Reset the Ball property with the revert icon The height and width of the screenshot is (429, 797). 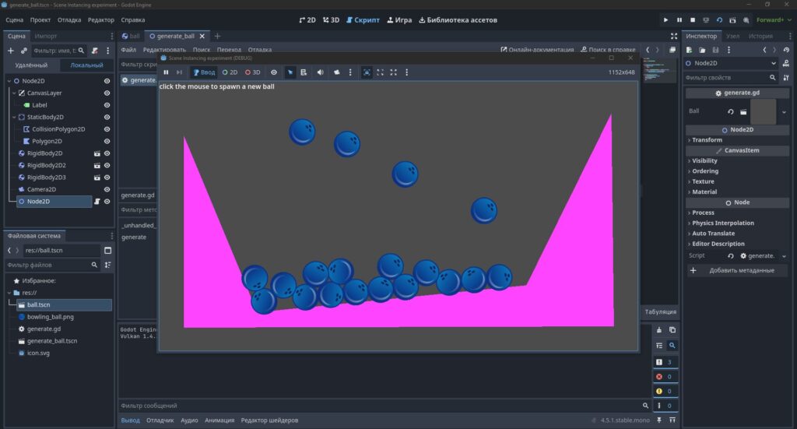pyautogui.click(x=730, y=112)
